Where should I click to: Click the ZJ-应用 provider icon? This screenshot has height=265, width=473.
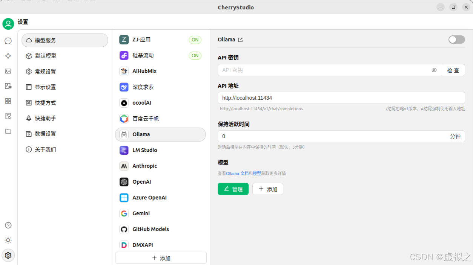124,40
